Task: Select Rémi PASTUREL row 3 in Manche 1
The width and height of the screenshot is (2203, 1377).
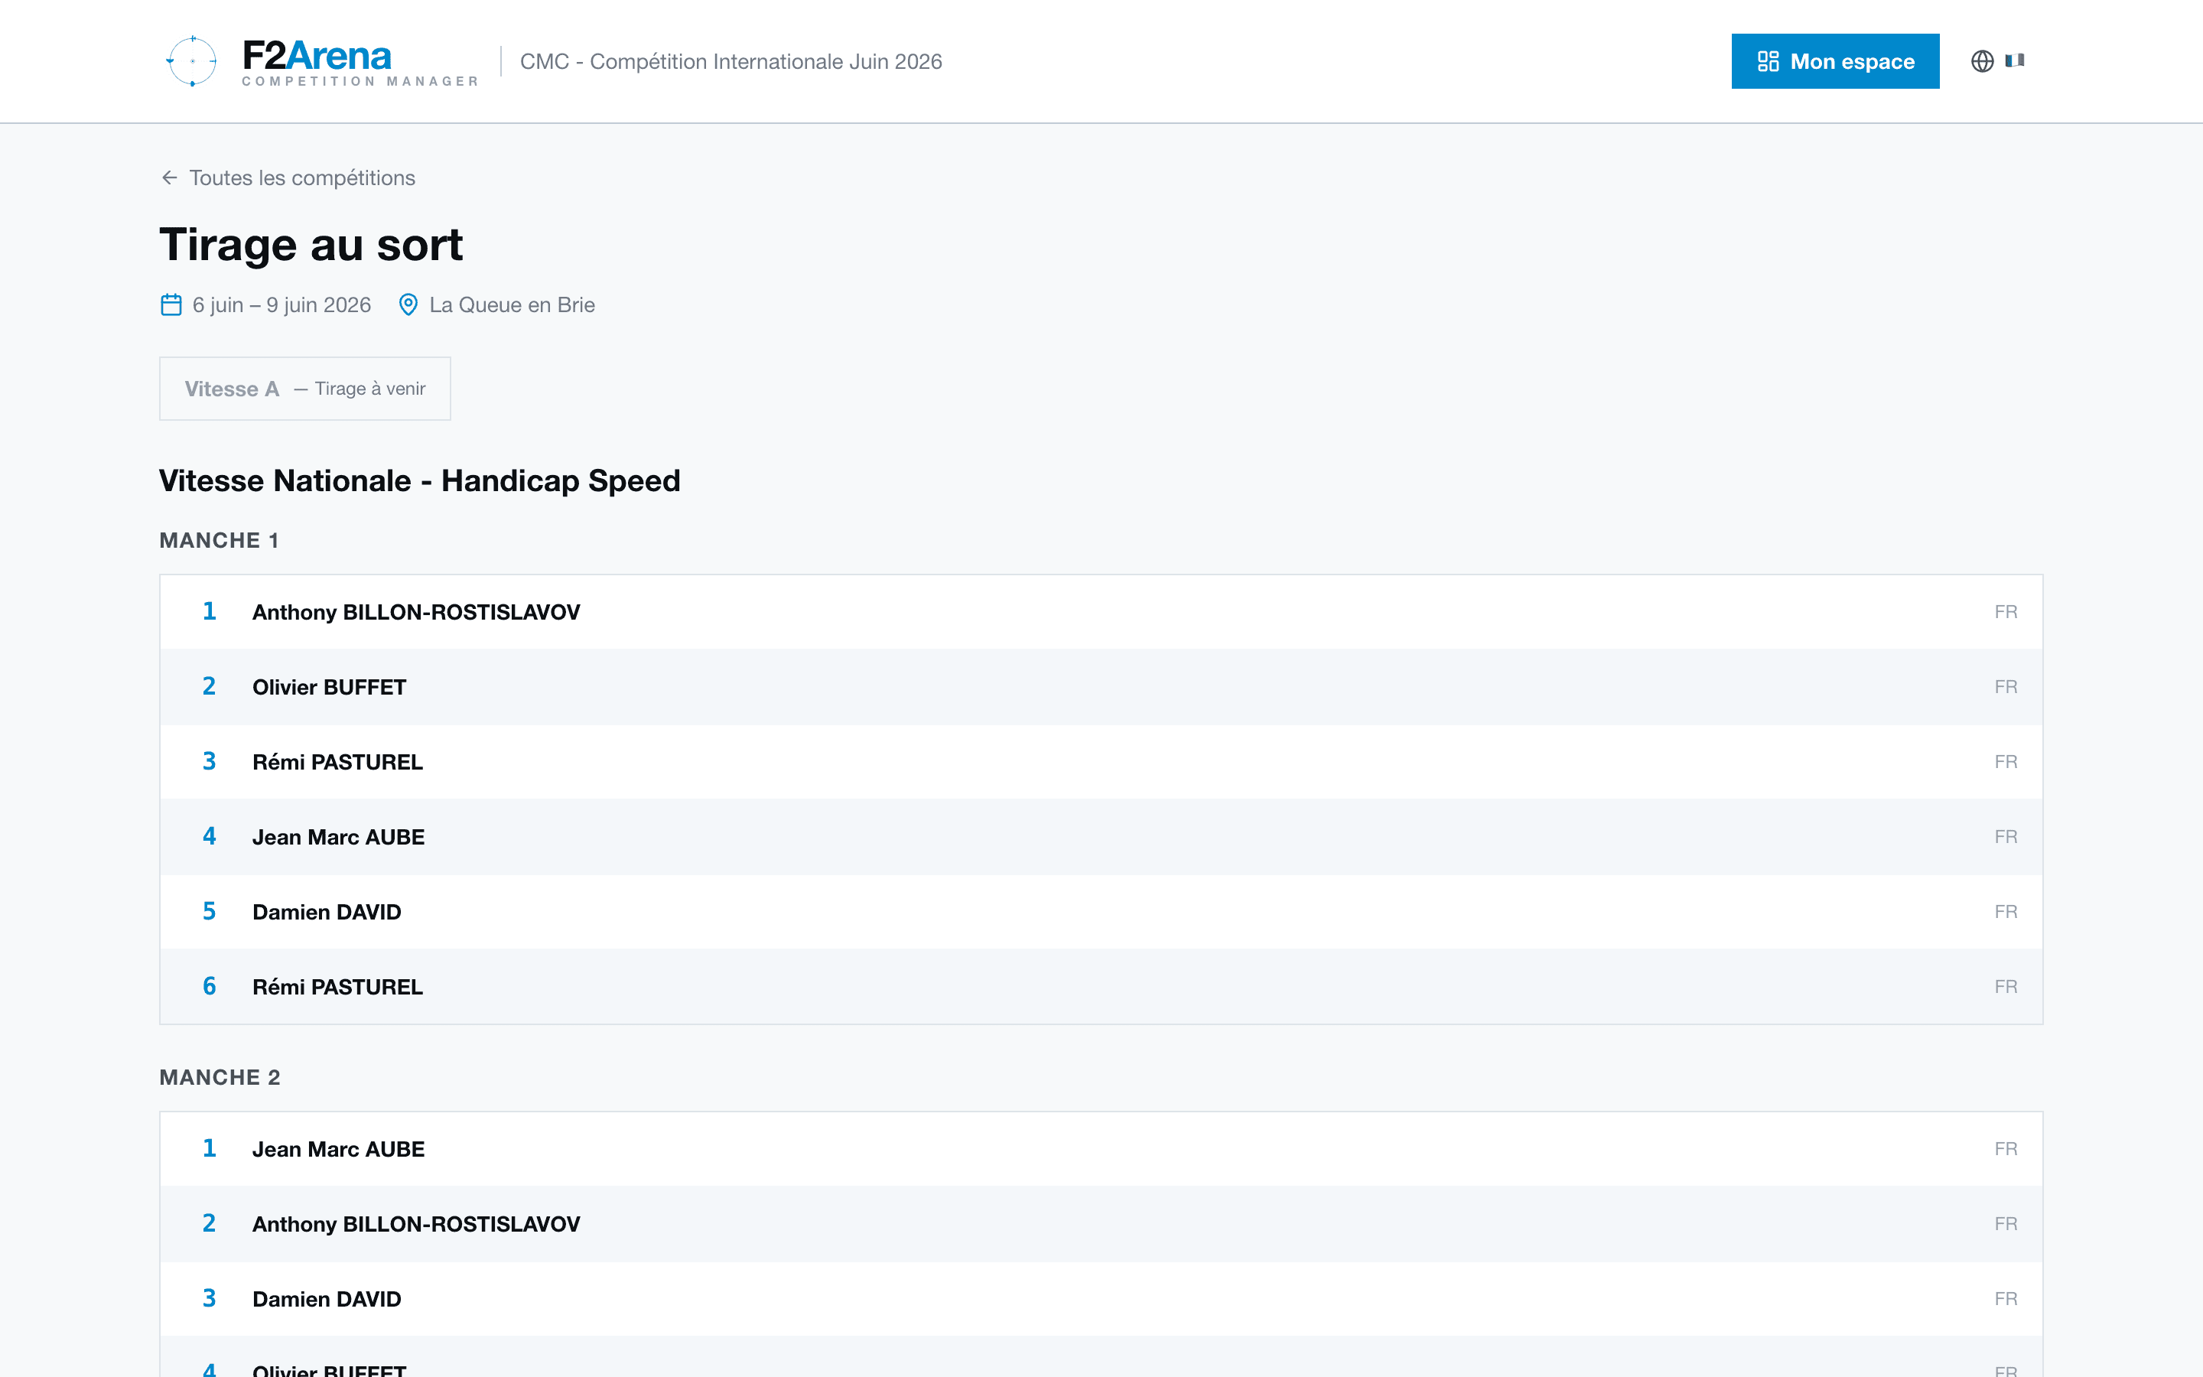Action: (1101, 762)
